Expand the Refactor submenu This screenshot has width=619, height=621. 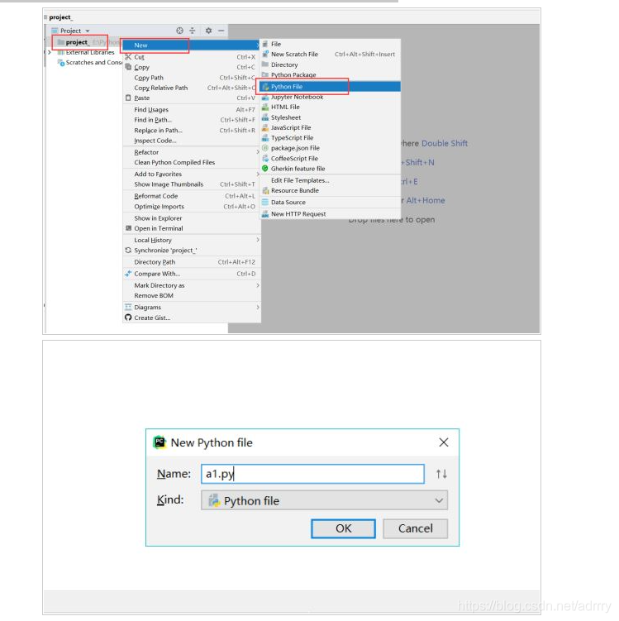tap(191, 152)
